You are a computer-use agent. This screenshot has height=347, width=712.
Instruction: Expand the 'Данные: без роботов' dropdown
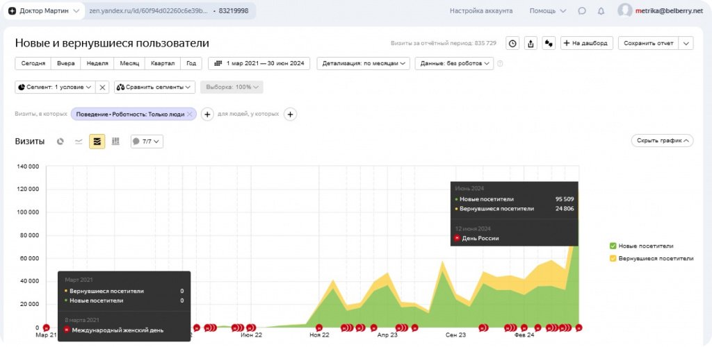pos(454,63)
